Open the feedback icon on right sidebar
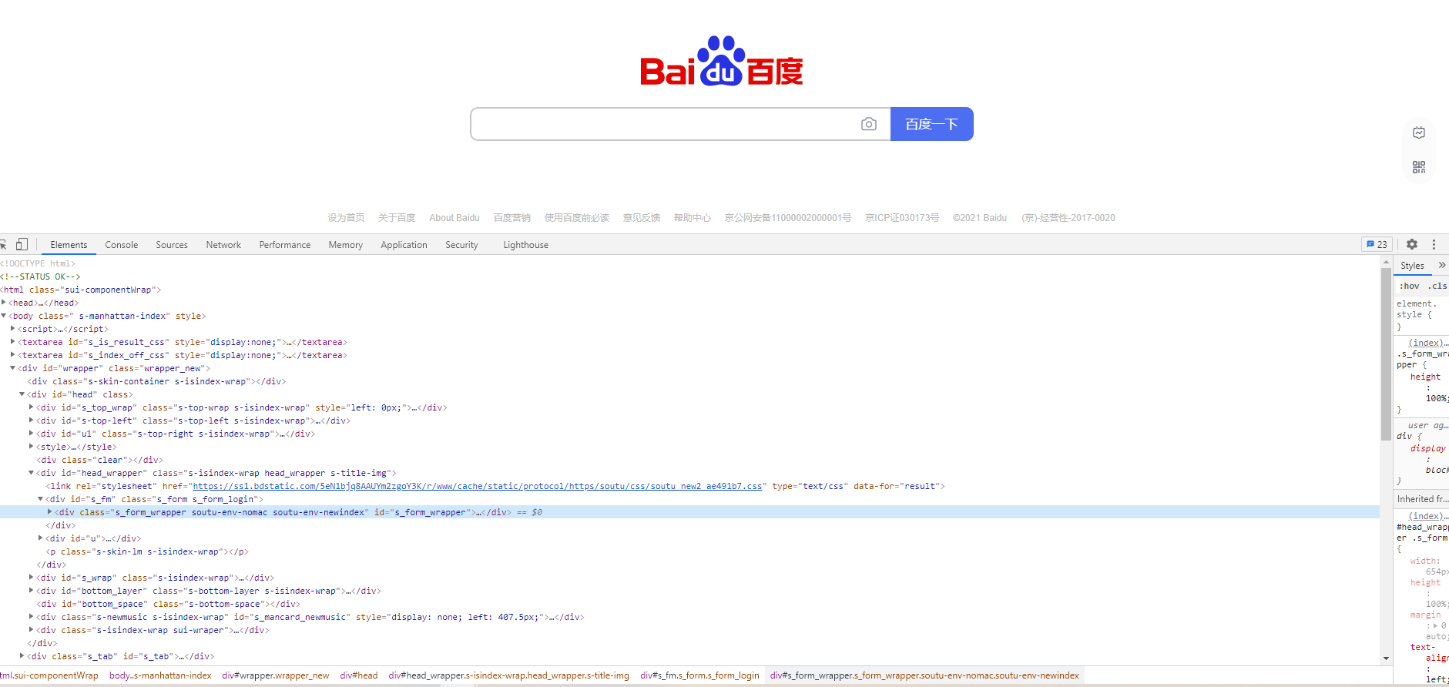The image size is (1449, 687). point(1419,132)
